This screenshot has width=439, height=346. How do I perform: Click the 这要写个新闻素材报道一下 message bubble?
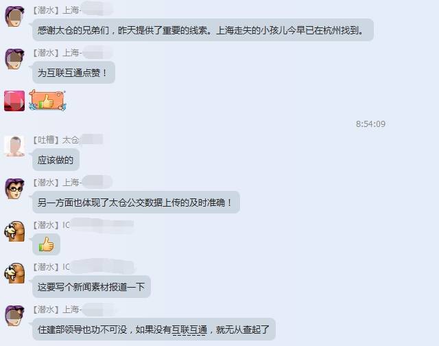click(91, 287)
